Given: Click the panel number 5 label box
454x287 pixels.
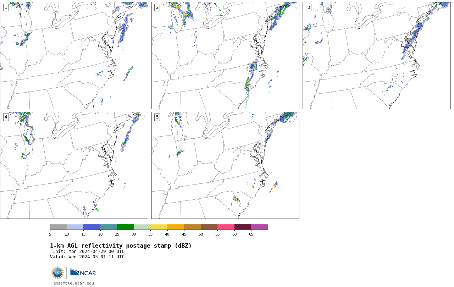Looking at the screenshot, I should pyautogui.click(x=157, y=117).
